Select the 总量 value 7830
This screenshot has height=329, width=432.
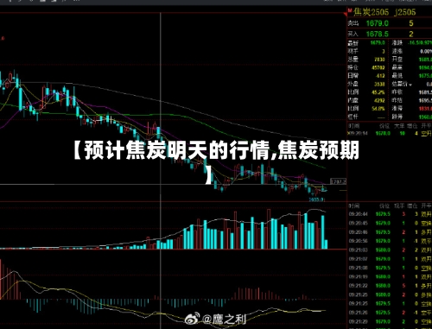[x=379, y=60]
